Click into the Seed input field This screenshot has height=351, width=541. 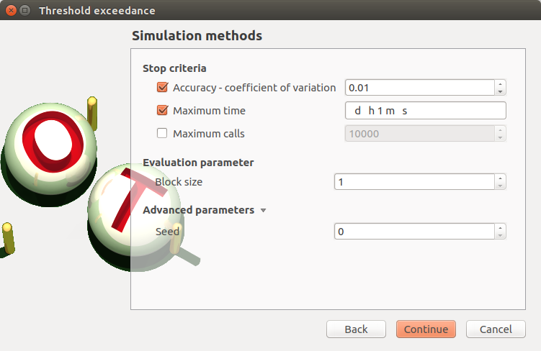(x=414, y=232)
